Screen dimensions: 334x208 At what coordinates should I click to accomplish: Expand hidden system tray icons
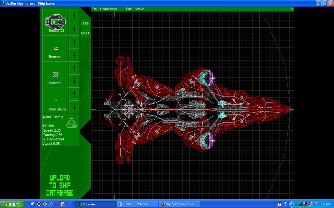(x=291, y=204)
